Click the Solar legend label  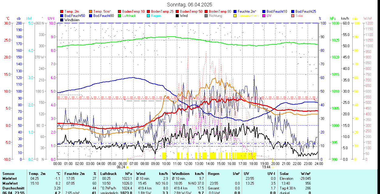(x=299, y=16)
